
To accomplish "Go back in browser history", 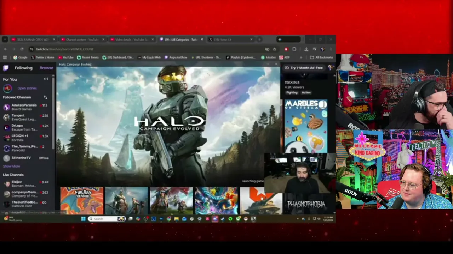I will (5, 49).
